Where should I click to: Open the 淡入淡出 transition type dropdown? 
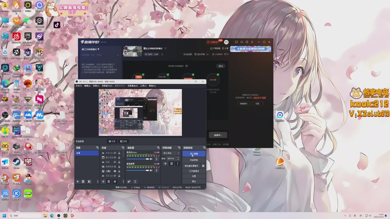click(170, 153)
